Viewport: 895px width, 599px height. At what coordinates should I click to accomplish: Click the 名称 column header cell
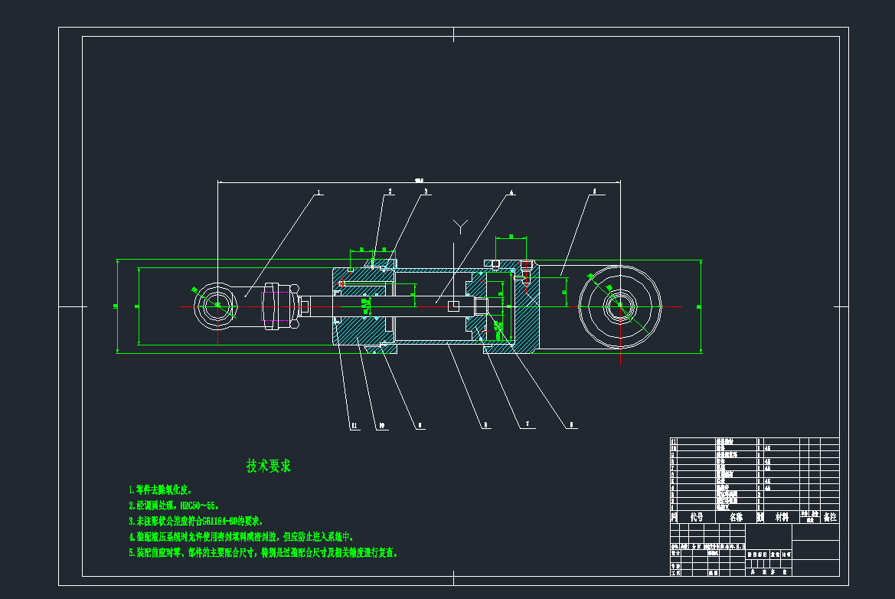pyautogui.click(x=737, y=516)
